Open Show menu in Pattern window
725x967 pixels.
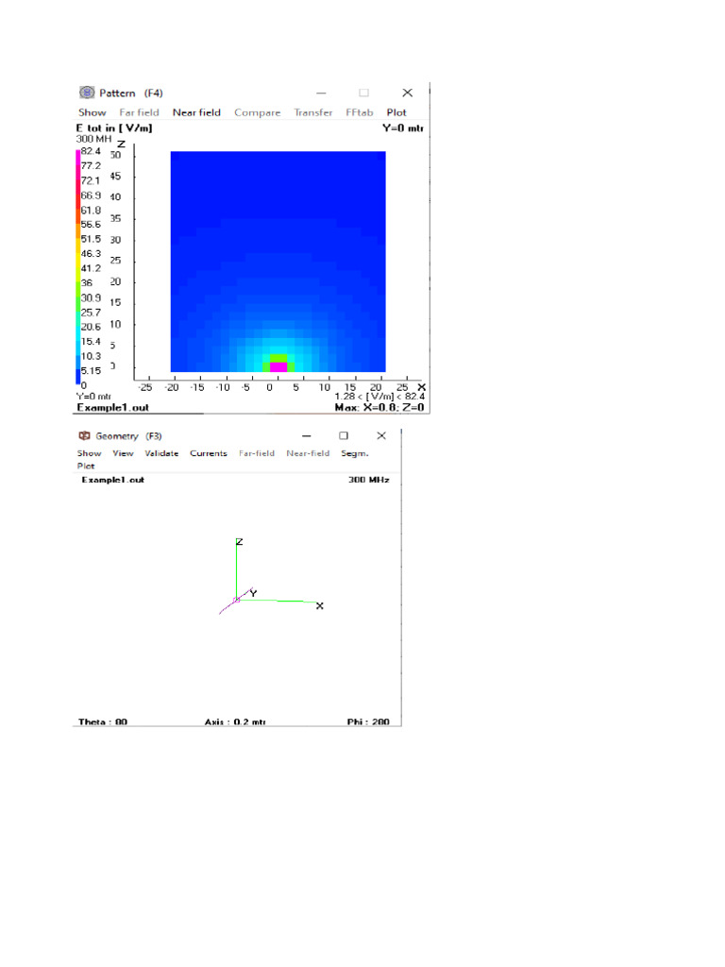pos(92,112)
